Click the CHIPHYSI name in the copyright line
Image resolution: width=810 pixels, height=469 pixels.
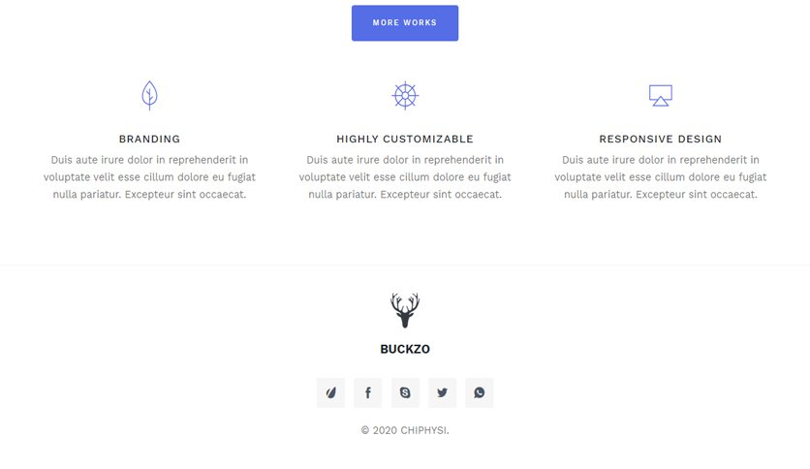[x=424, y=430]
